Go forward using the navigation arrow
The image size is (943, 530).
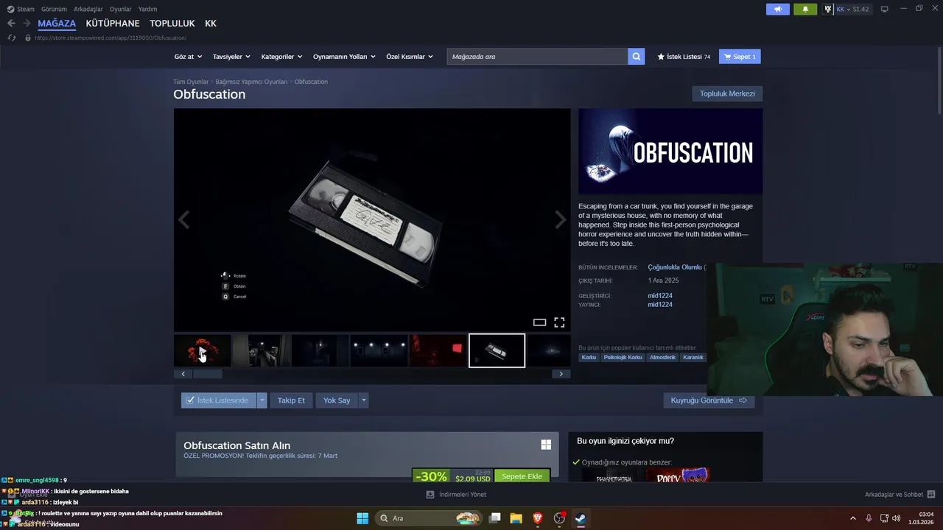(27, 24)
